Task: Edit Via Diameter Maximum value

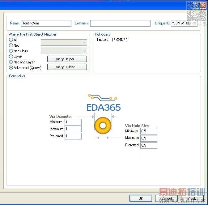Action: point(73,129)
